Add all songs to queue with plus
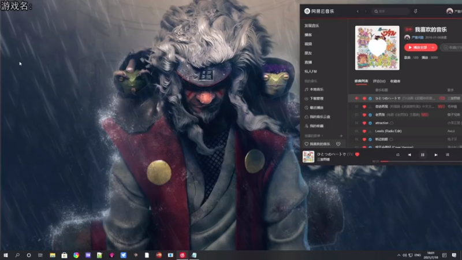This screenshot has width=462, height=260. tap(433, 47)
